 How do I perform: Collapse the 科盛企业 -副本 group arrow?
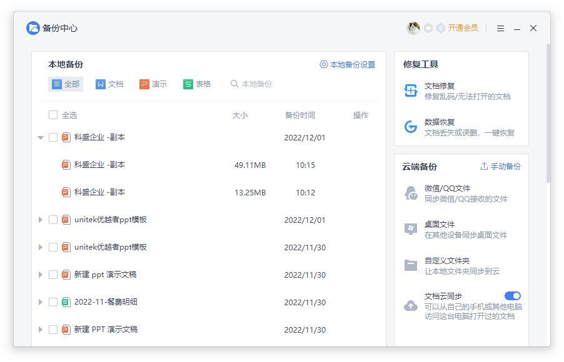tap(41, 137)
